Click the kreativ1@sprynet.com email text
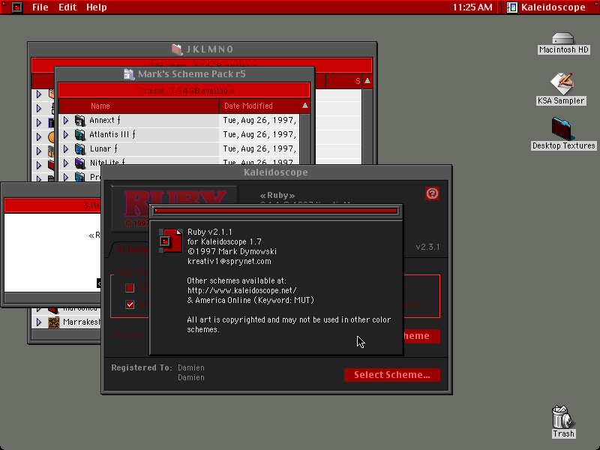 [x=229, y=261]
